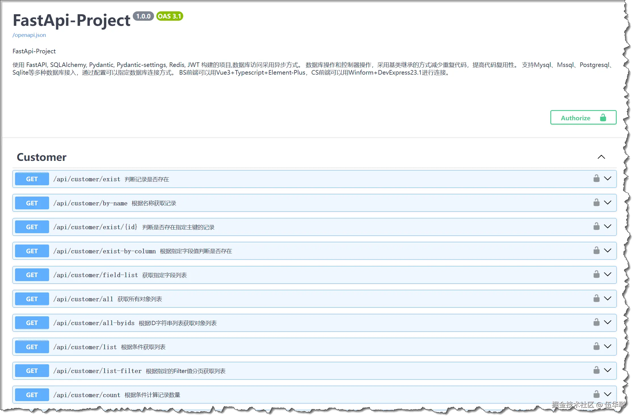636x419 pixels.
Task: Click lock icon on /api/customer/exist row
Action: (596, 178)
